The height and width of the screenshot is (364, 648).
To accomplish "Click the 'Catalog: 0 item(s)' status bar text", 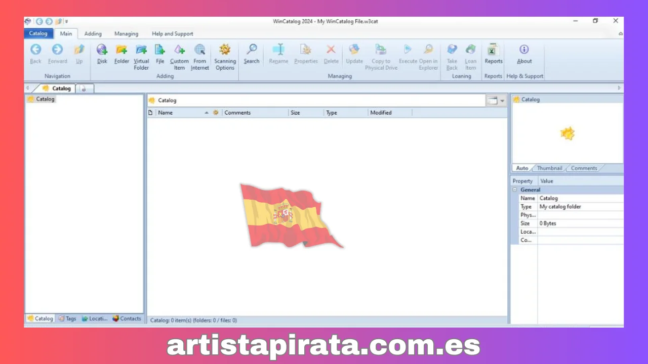I will click(193, 320).
